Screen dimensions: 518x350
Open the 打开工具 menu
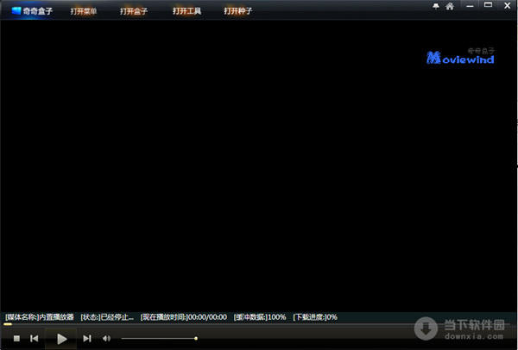coord(186,11)
